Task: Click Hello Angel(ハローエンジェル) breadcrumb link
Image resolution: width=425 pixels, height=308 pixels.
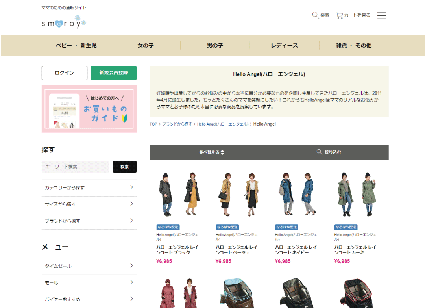Action: click(222, 124)
